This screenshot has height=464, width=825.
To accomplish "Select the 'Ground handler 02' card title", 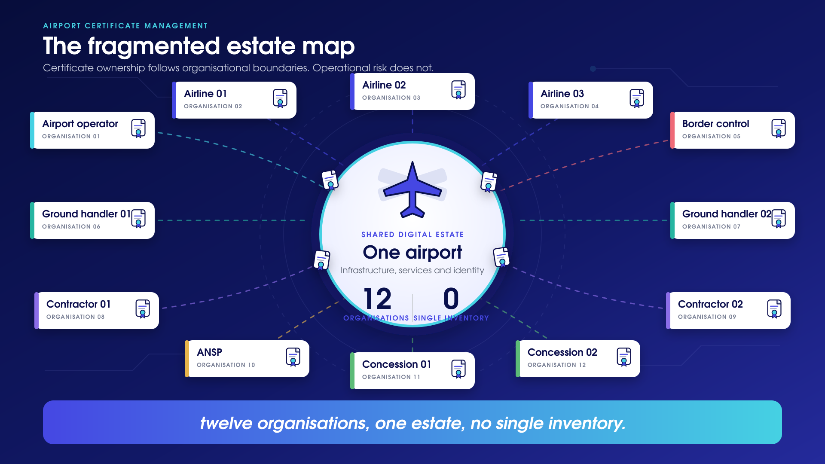I will [x=727, y=214].
